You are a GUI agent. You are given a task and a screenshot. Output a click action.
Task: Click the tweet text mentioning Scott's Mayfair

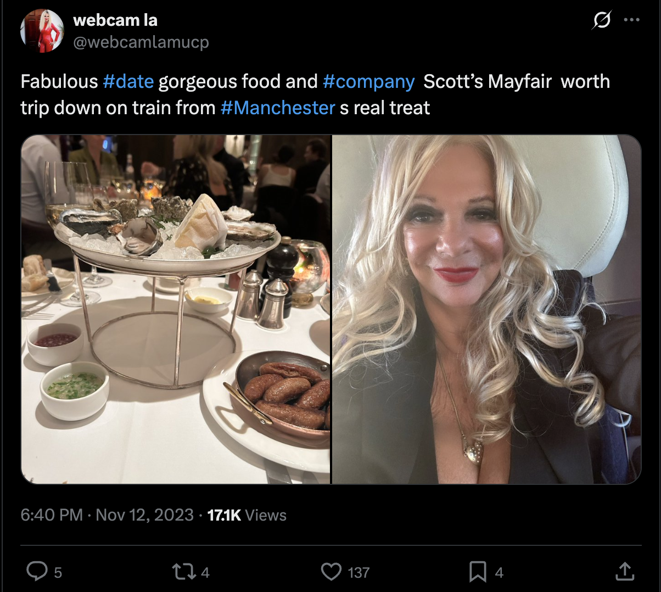pyautogui.click(x=315, y=94)
